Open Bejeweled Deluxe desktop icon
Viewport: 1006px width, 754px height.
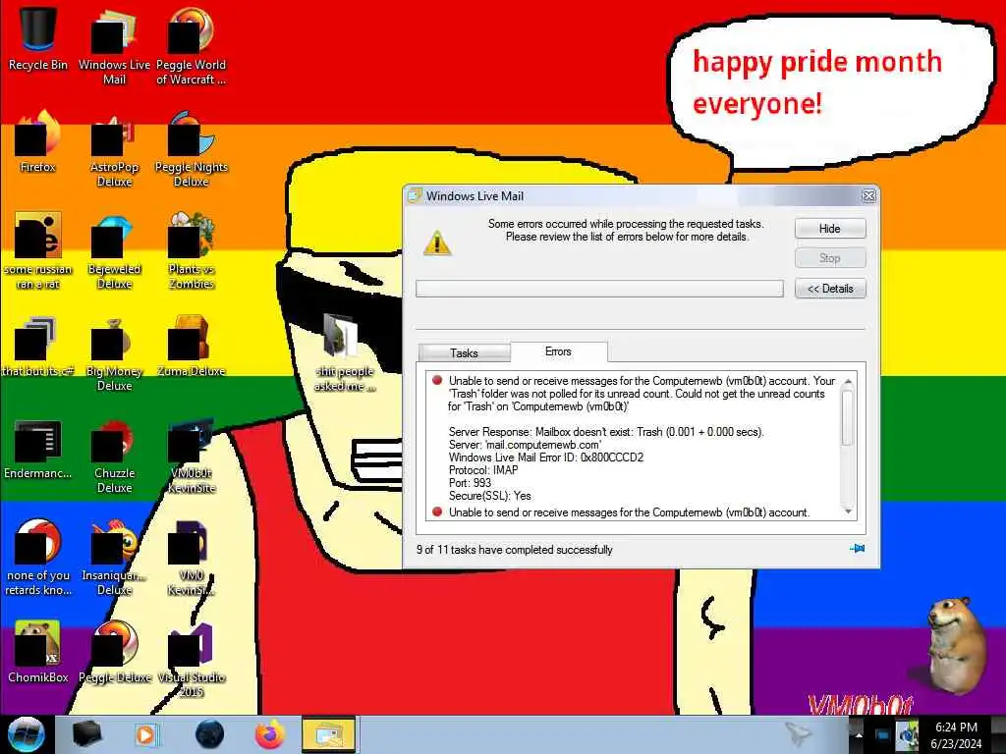tap(114, 250)
